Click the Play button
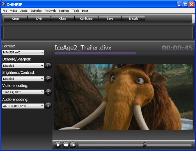Image resolution: width=196 pixels, height=151 pixels. click(x=58, y=145)
